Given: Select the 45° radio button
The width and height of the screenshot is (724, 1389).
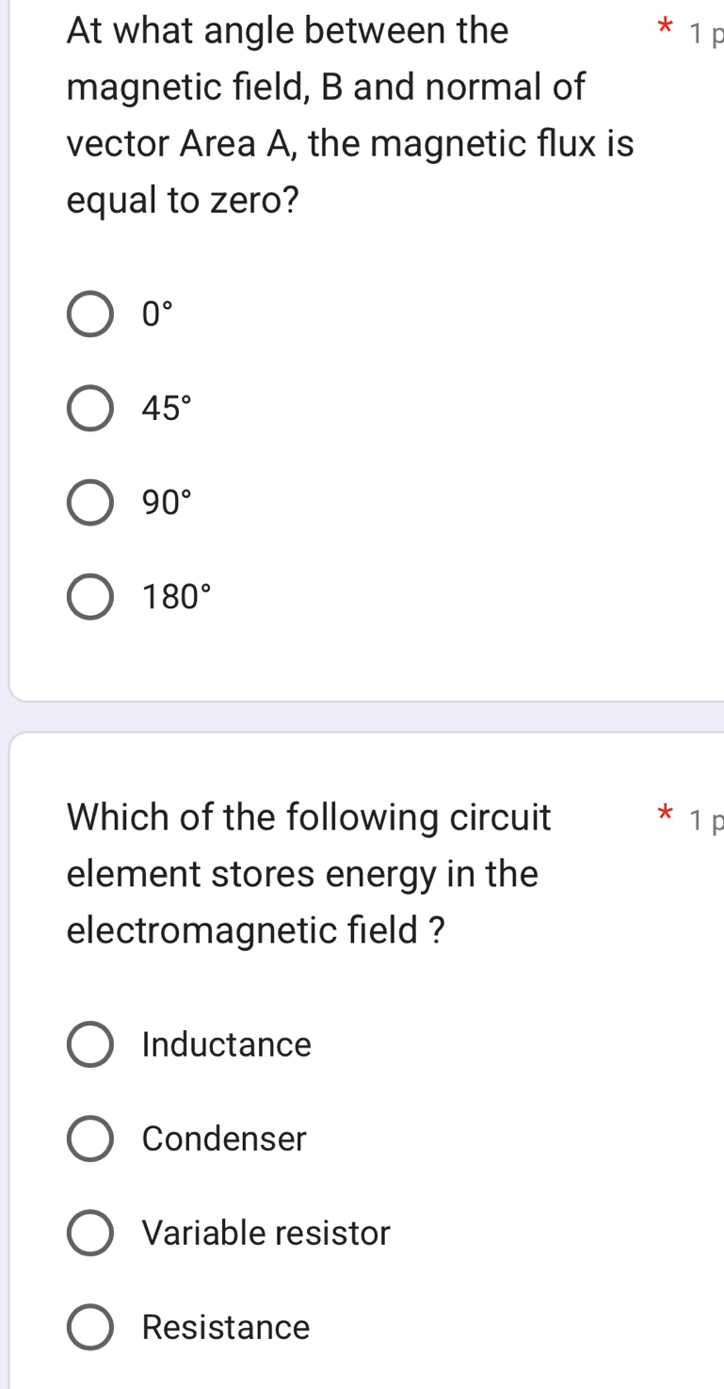Looking at the screenshot, I should [x=90, y=407].
